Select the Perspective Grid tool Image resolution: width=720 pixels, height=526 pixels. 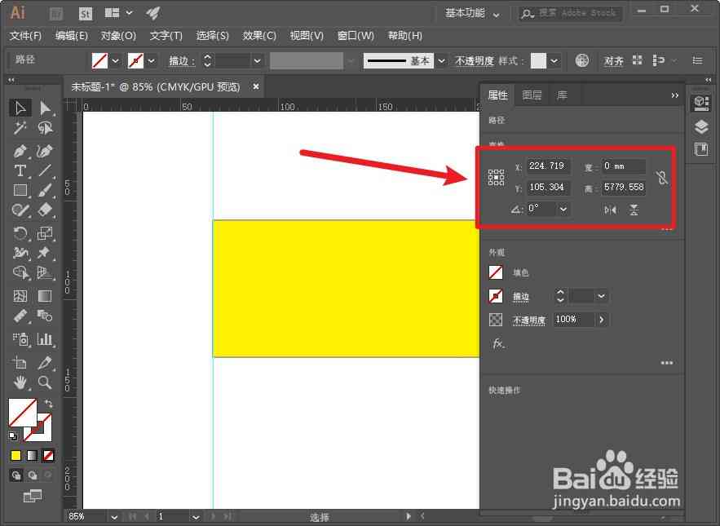45,272
